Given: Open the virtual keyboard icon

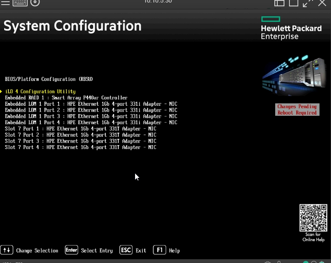Looking at the screenshot, I should click(20, 3).
